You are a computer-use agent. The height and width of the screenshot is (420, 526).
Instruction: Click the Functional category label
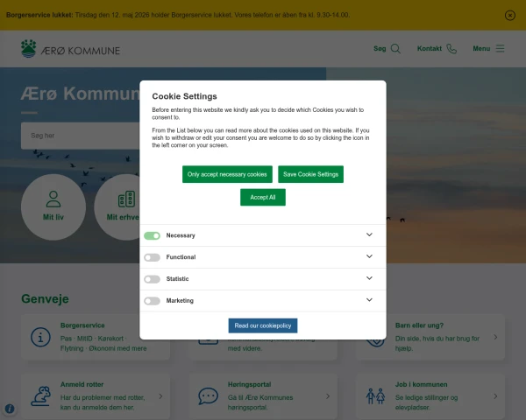181,257
